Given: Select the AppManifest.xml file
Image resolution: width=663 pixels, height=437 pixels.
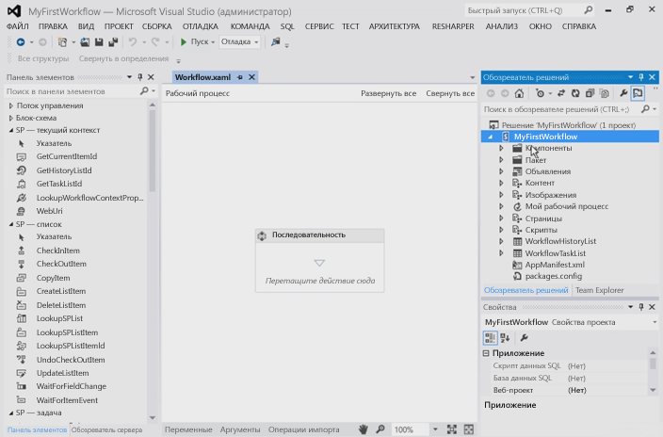Looking at the screenshot, I should pos(555,265).
